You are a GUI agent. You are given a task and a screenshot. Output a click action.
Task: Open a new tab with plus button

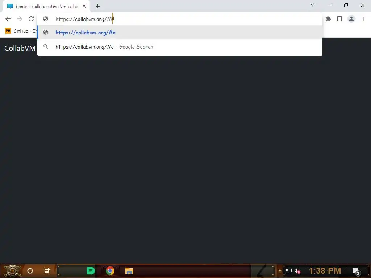98,7
